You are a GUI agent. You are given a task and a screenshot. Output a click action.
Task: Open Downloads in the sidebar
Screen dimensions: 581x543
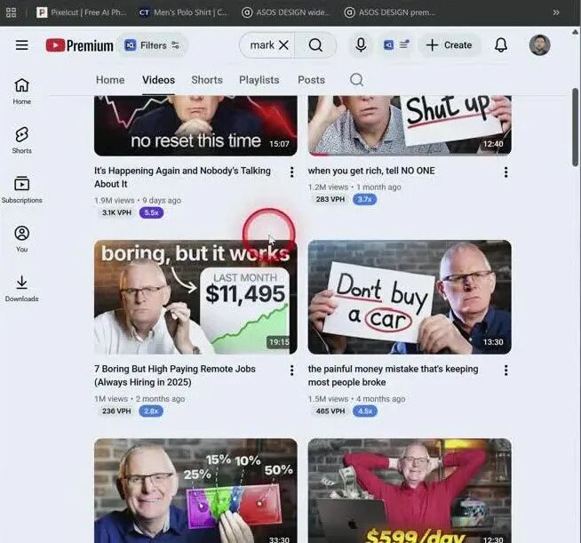pyautogui.click(x=22, y=288)
